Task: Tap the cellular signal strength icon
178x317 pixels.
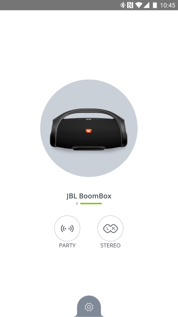Action: click(146, 5)
